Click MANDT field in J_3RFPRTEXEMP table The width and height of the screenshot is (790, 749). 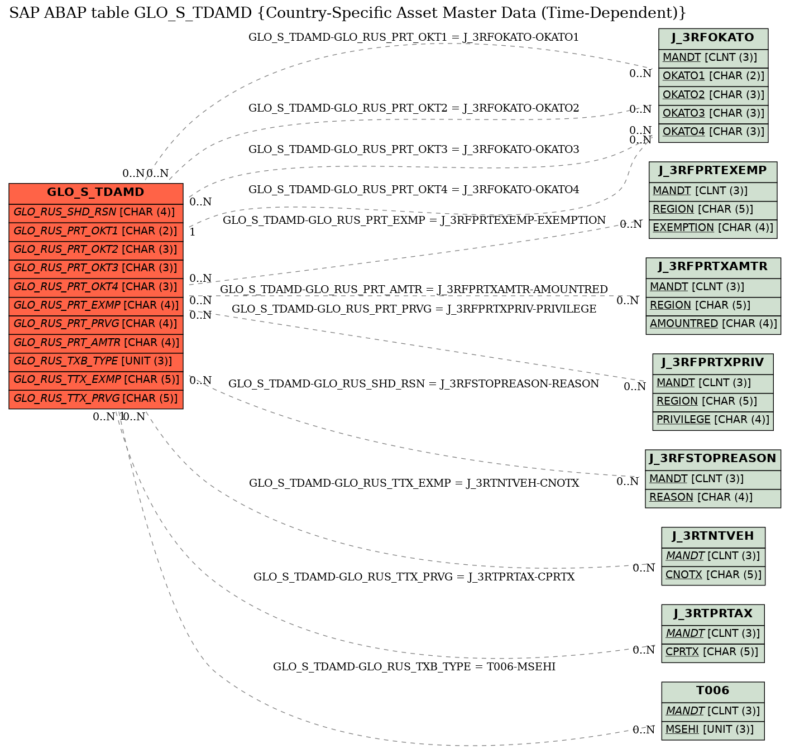[x=713, y=191]
